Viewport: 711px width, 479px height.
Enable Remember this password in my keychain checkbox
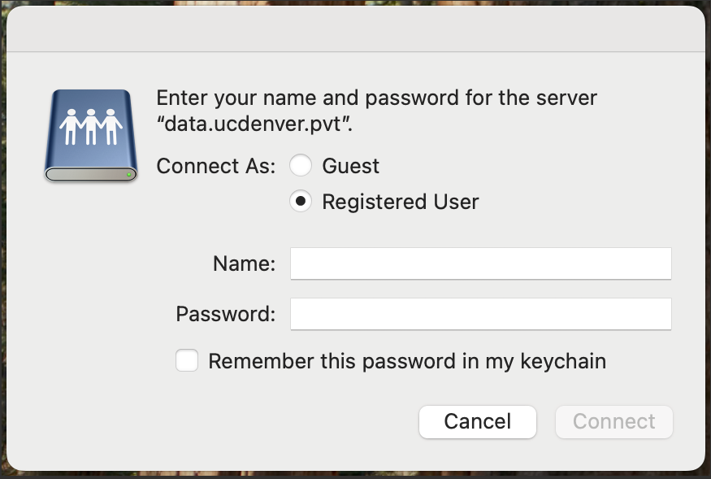[187, 360]
